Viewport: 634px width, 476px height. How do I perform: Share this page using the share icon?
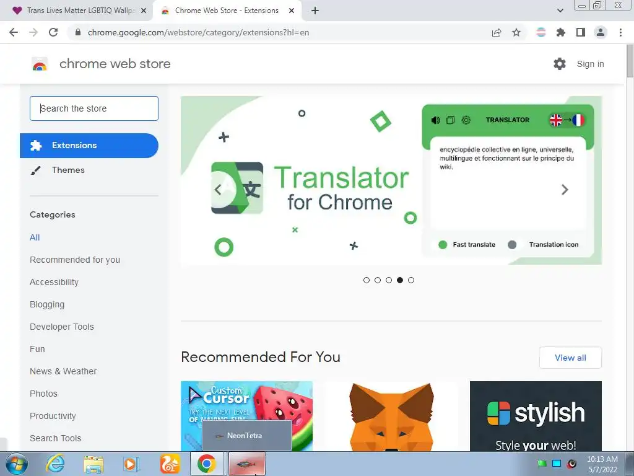pyautogui.click(x=497, y=32)
